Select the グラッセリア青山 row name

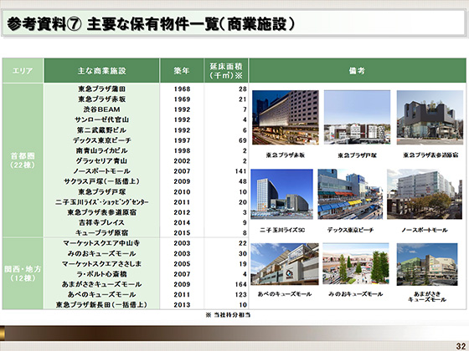coord(101,160)
